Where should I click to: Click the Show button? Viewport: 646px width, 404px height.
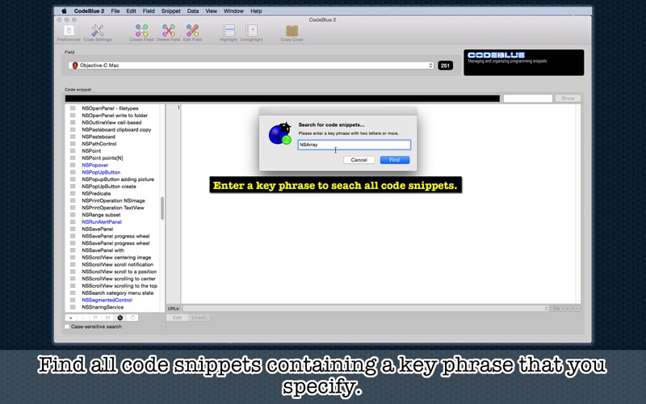(568, 98)
